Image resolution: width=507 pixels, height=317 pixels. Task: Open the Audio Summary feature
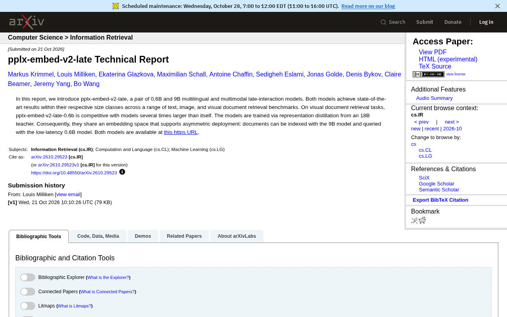[434, 98]
